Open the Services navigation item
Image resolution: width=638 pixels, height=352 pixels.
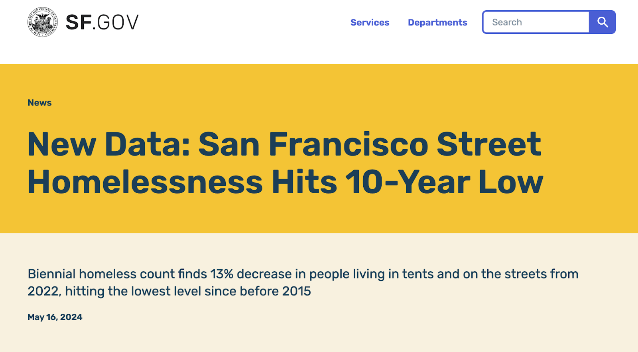coord(370,23)
